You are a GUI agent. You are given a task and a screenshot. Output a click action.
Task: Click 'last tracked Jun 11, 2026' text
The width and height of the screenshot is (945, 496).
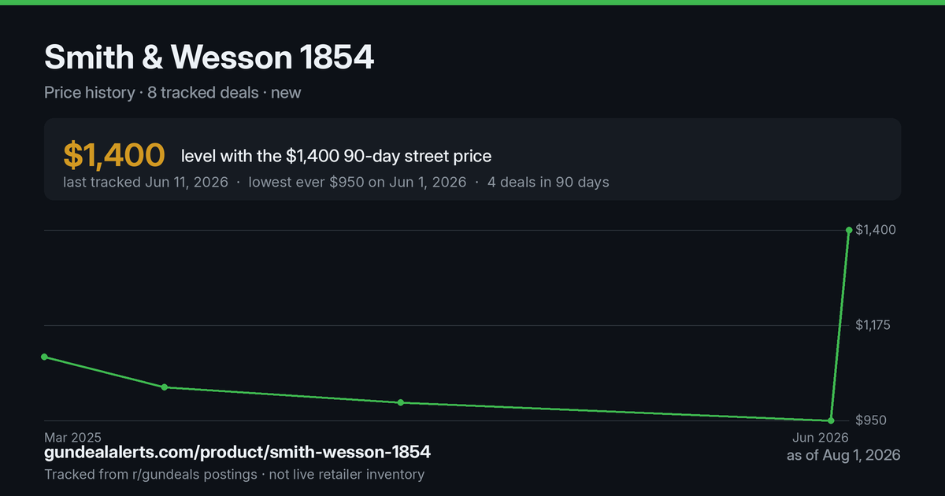click(x=146, y=182)
